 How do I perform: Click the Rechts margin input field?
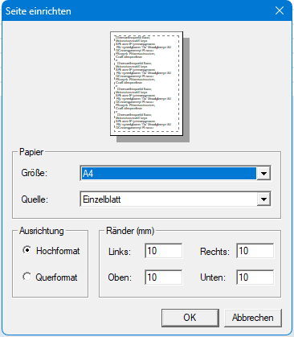[255, 251]
